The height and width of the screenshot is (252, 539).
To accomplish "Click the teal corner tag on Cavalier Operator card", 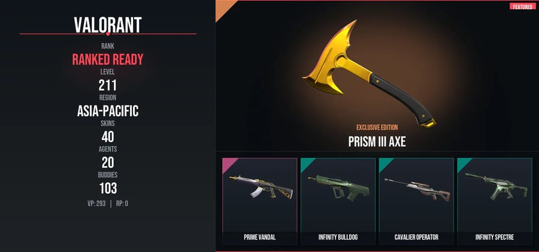I will 385,164.
